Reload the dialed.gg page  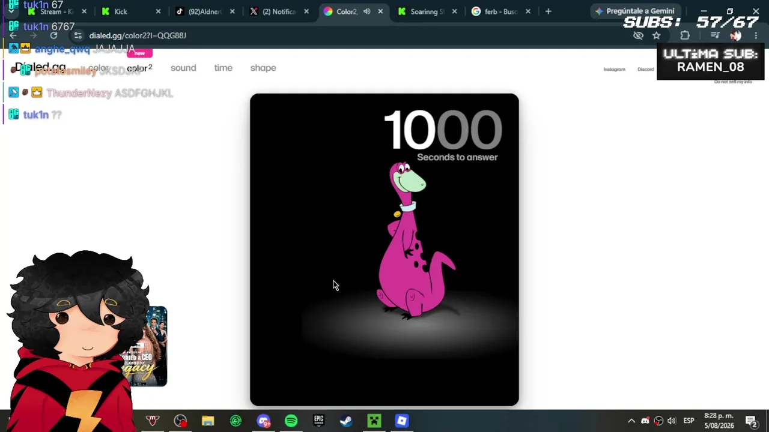pos(53,35)
